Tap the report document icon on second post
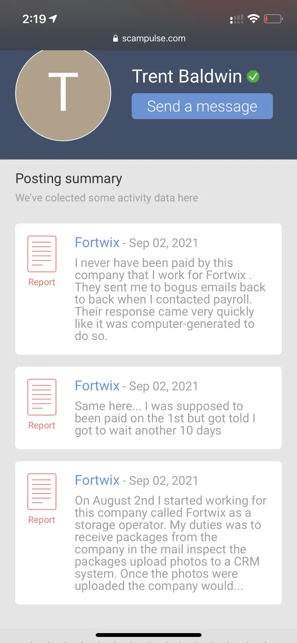The height and width of the screenshot is (643, 297). pos(42,397)
